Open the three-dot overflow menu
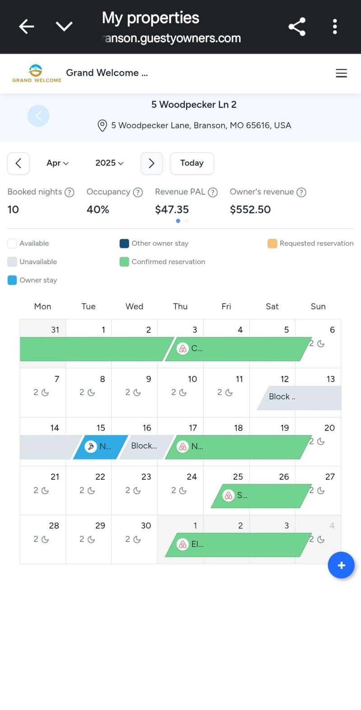Screen dimensions: 361x710 (x=335, y=27)
